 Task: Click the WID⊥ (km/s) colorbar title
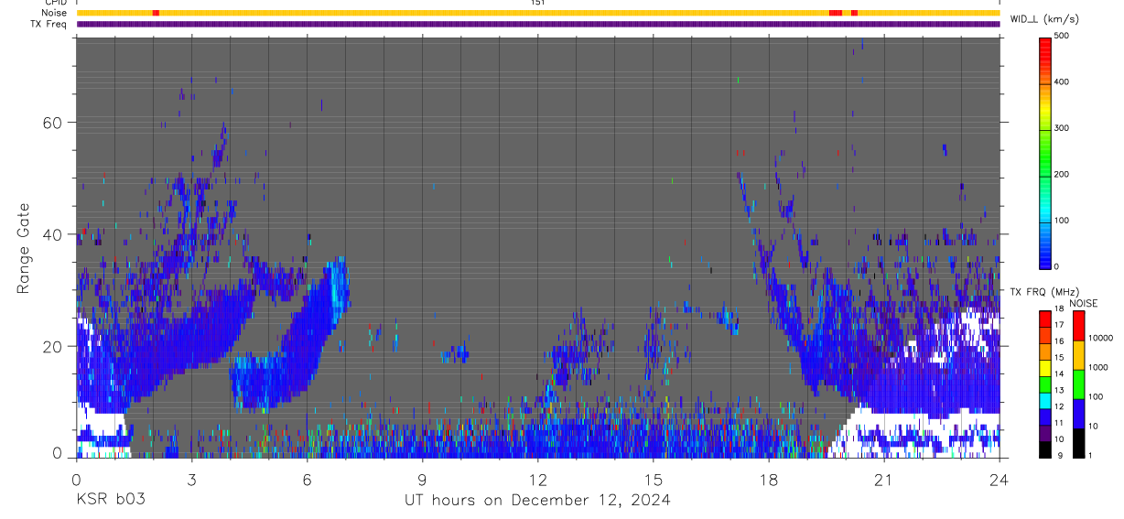coord(1043,18)
